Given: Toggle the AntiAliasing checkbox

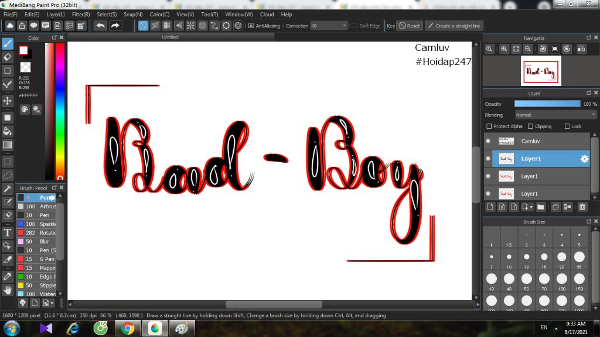Looking at the screenshot, I should (x=251, y=26).
